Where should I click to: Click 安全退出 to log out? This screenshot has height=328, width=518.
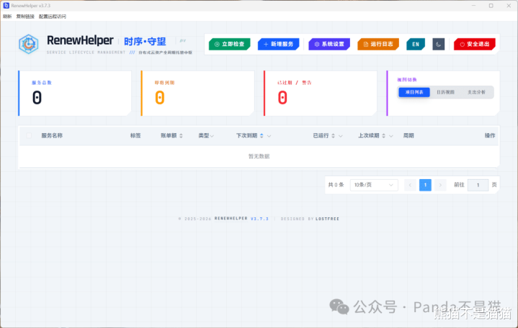click(x=474, y=44)
